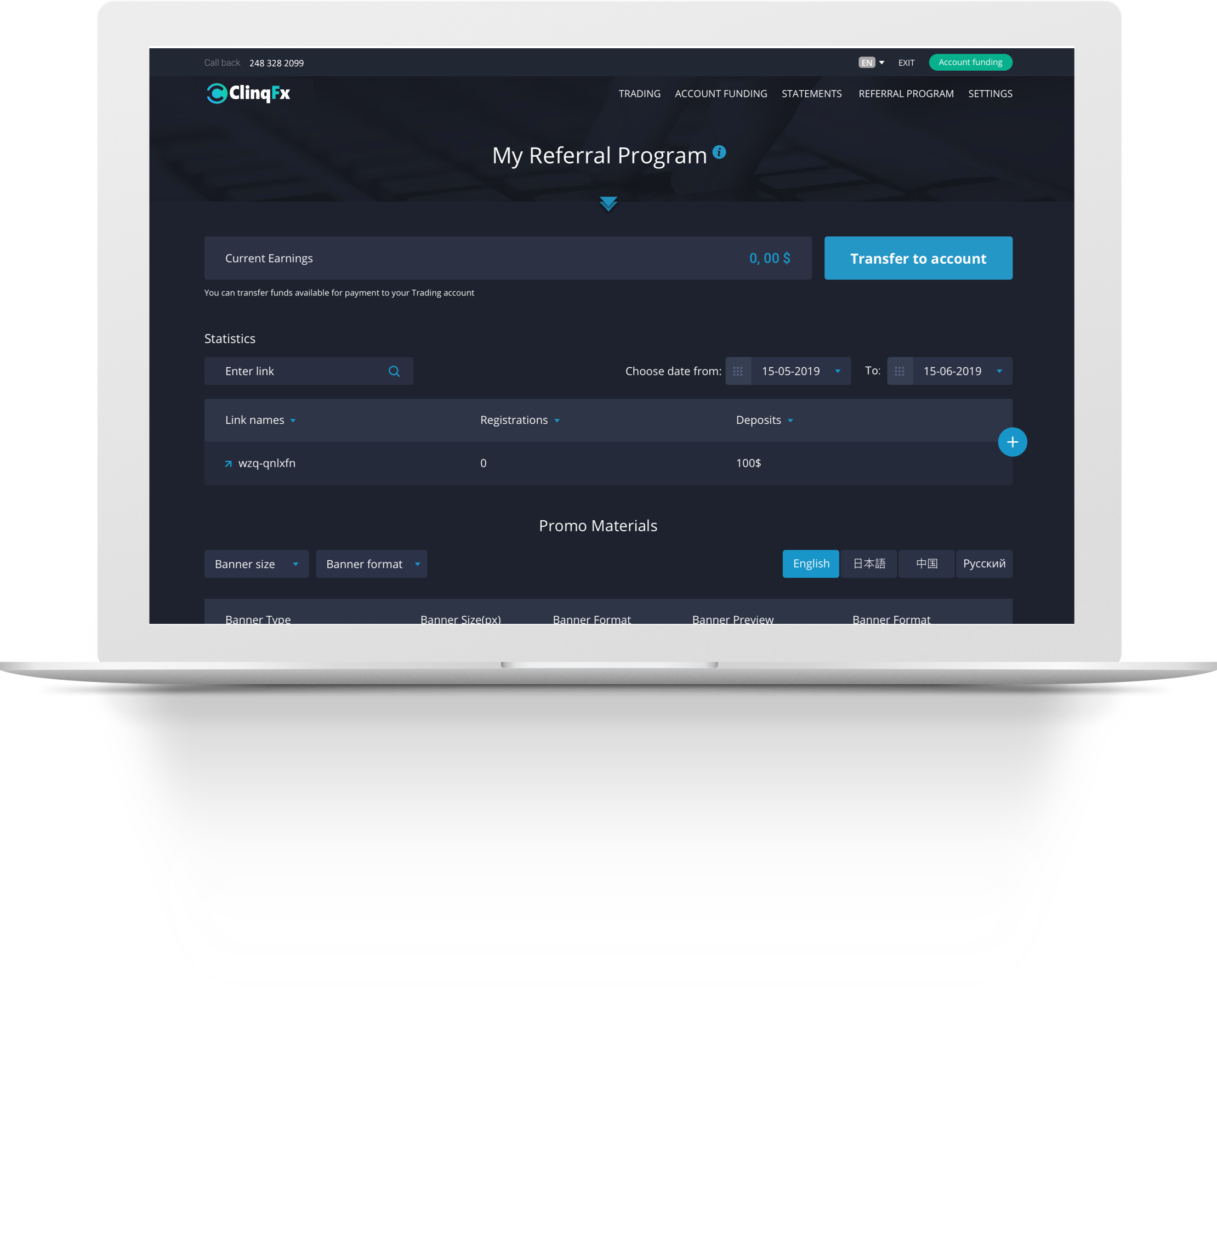
Task: Select the STATEMENTS menu item
Action: [x=810, y=93]
